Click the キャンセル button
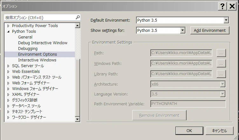Screen dimensions: 239x140 coord(220,131)
